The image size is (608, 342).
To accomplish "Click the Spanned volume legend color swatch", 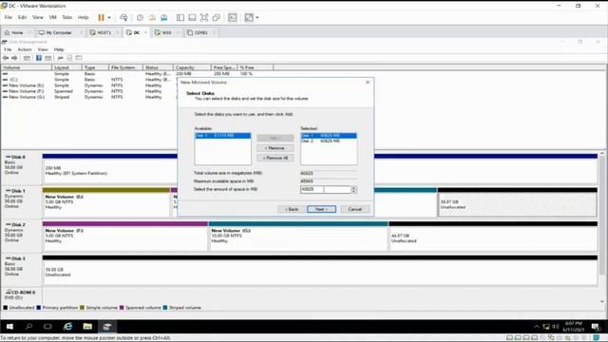I will 122,308.
